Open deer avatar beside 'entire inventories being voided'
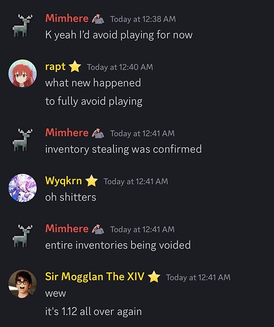 [22, 236]
